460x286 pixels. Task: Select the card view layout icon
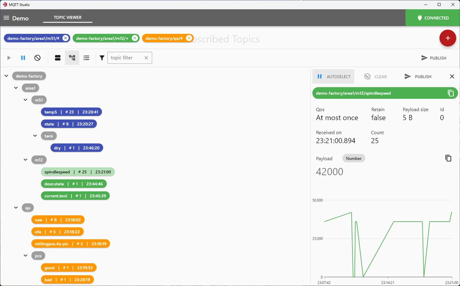[x=58, y=58]
